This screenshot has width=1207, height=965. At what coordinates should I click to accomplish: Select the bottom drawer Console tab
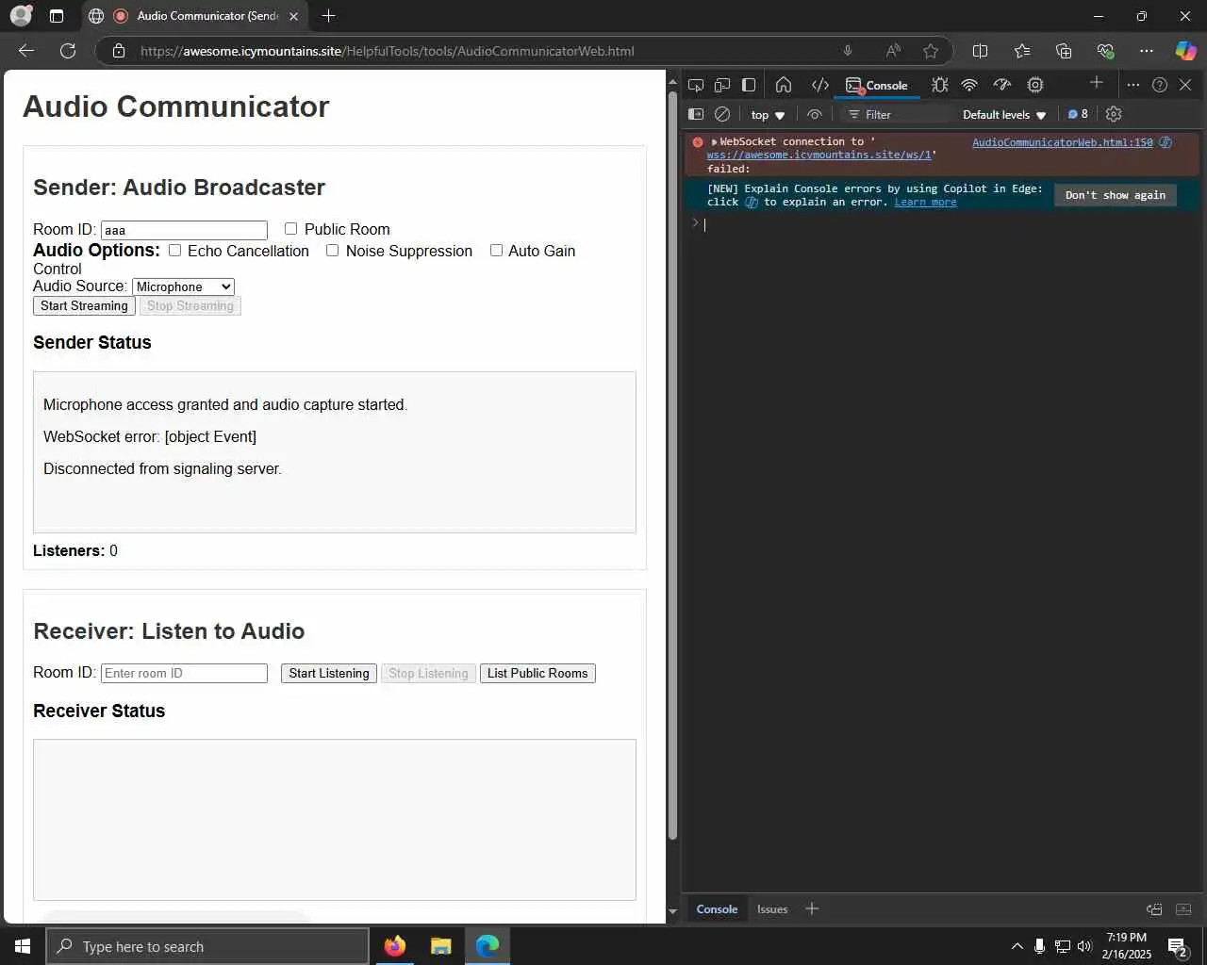coord(717,909)
